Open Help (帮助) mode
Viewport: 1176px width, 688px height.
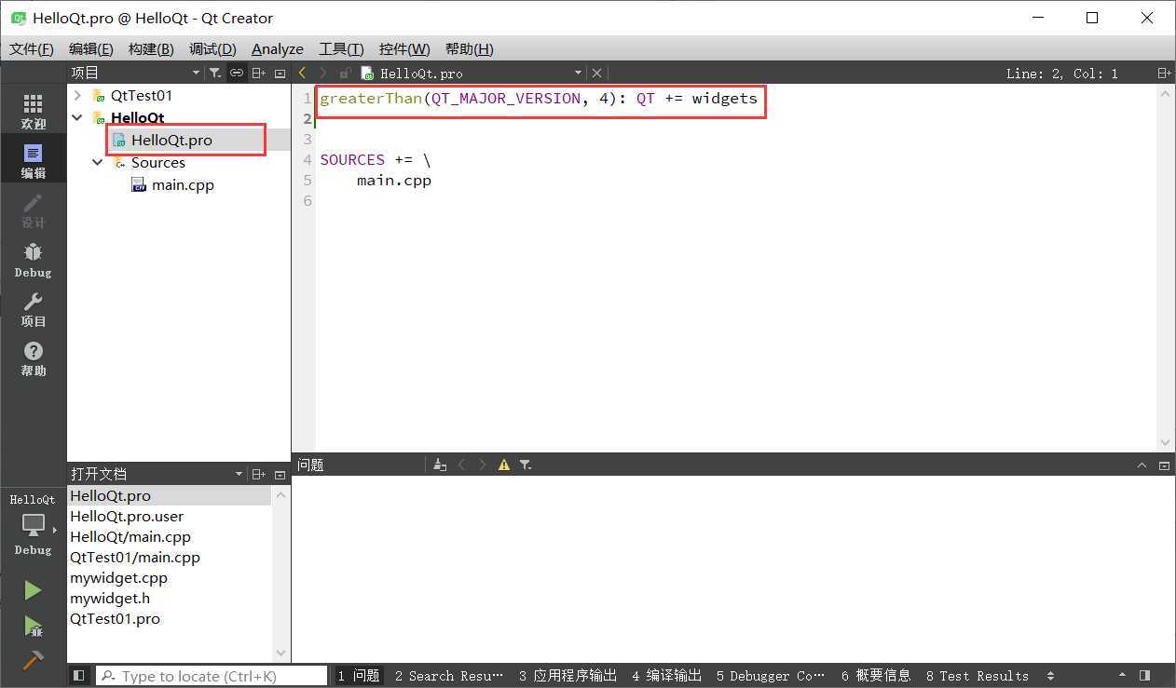(33, 358)
